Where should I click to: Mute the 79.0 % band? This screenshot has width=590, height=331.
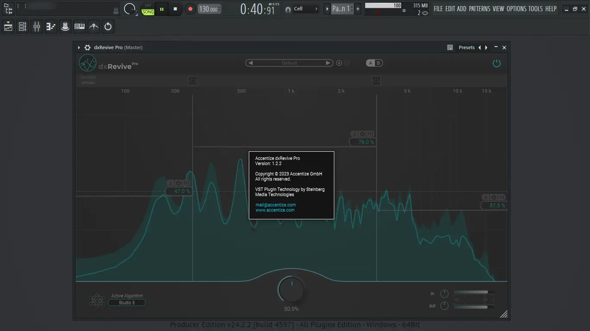point(370,134)
